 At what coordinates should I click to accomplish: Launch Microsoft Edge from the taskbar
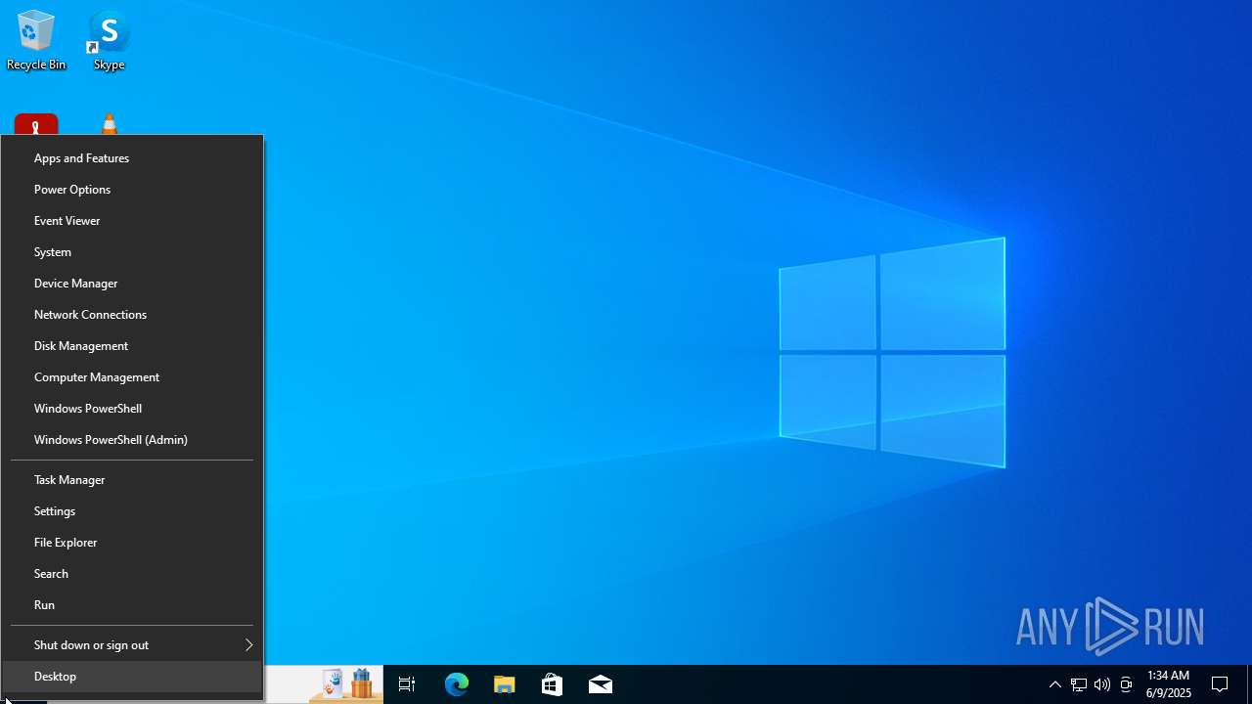pyautogui.click(x=456, y=684)
